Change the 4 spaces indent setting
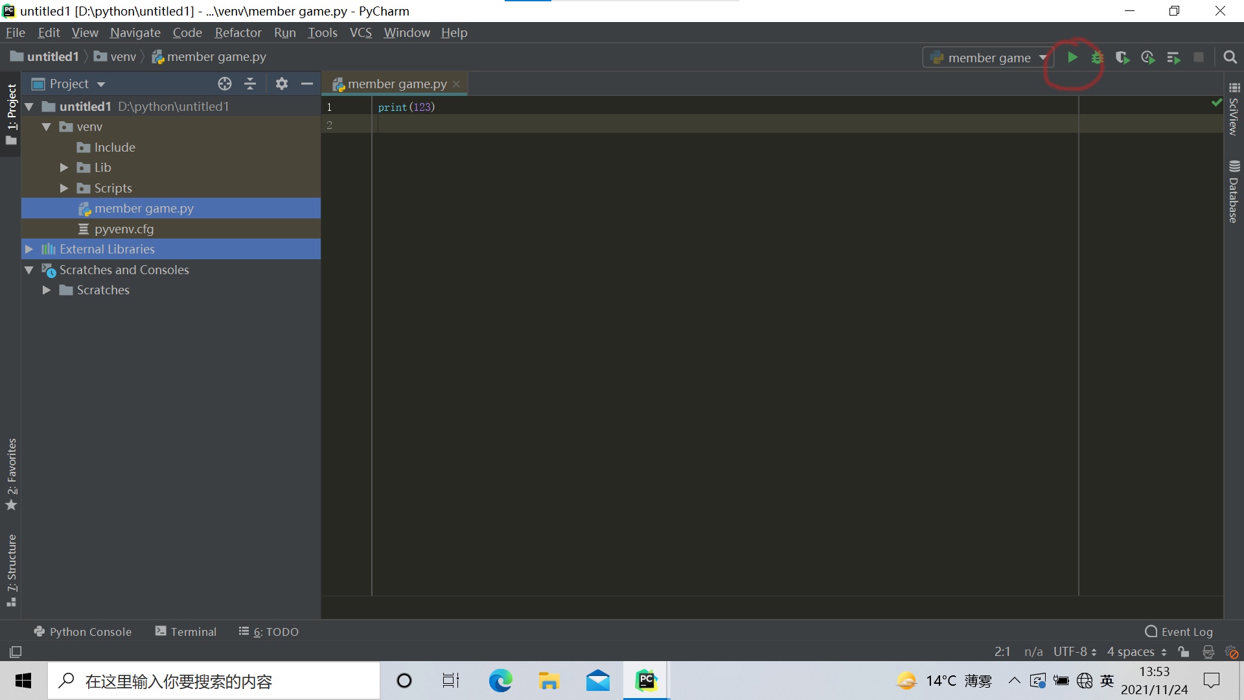 (1132, 651)
